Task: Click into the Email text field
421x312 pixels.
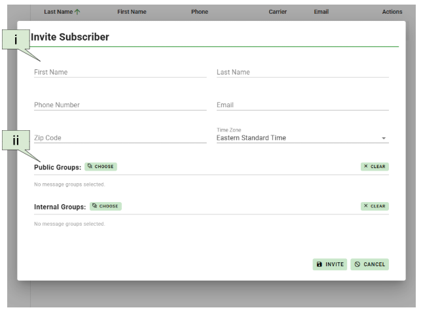Action: point(302,105)
